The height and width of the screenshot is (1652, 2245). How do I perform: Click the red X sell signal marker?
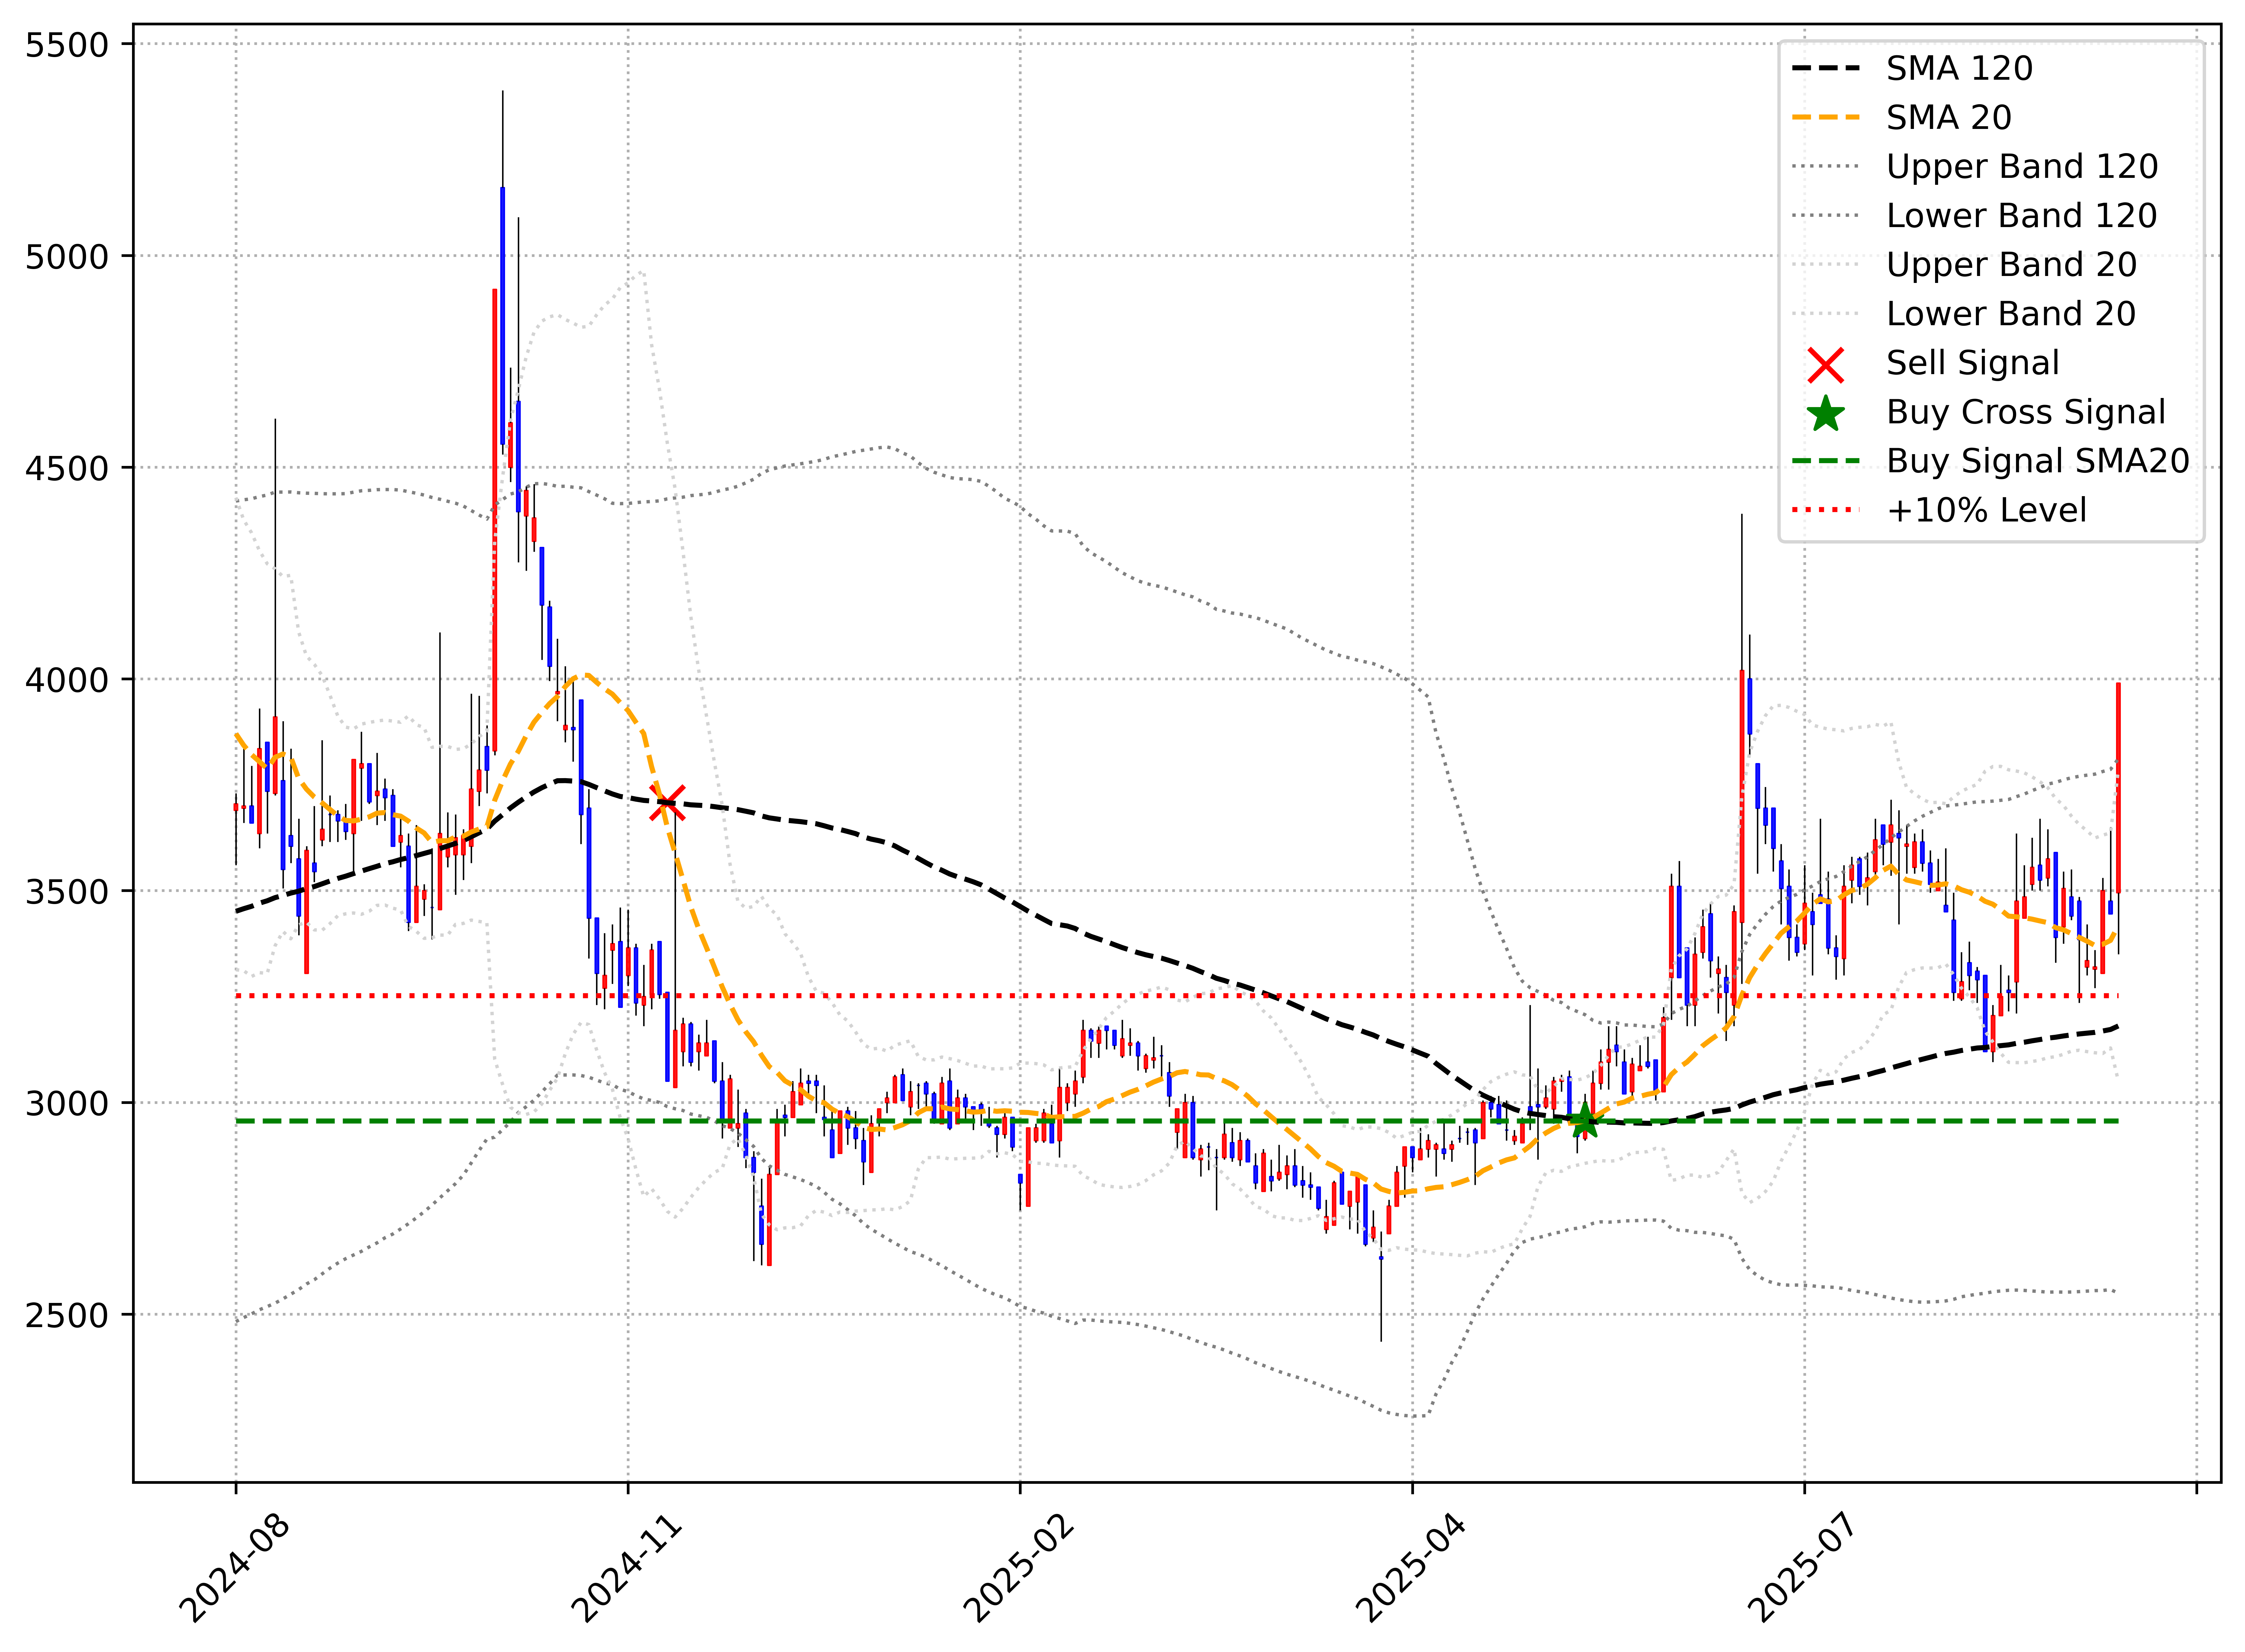(x=667, y=803)
